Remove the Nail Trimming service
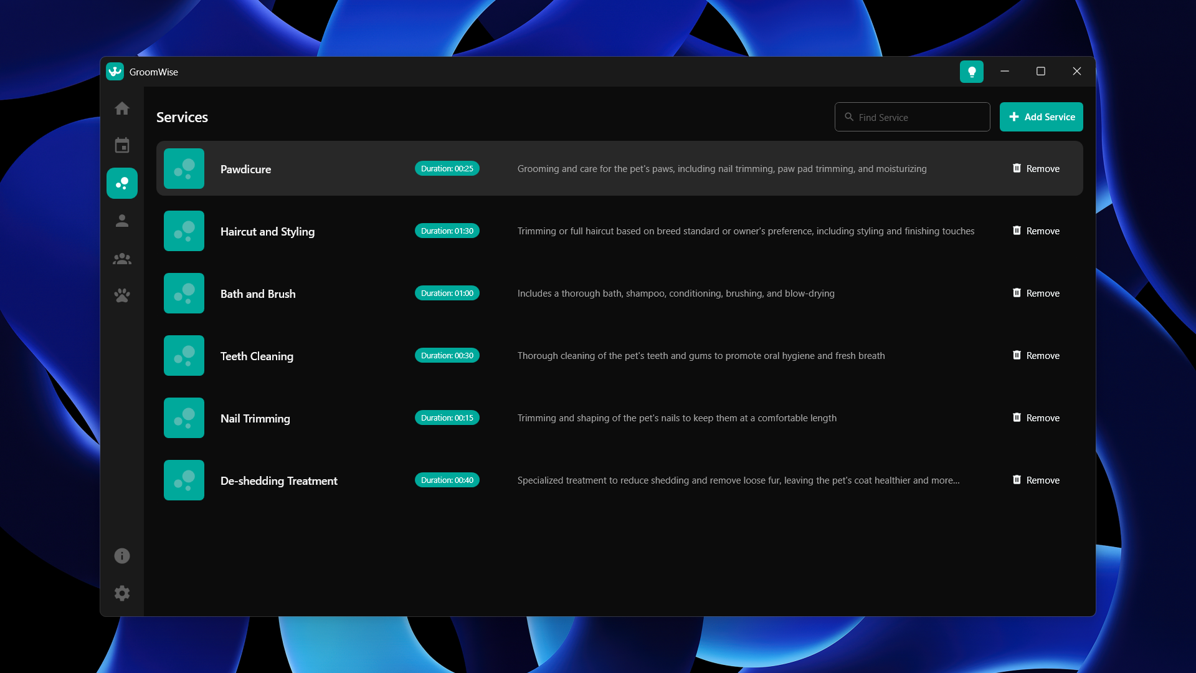This screenshot has width=1196, height=673. coord(1036,418)
